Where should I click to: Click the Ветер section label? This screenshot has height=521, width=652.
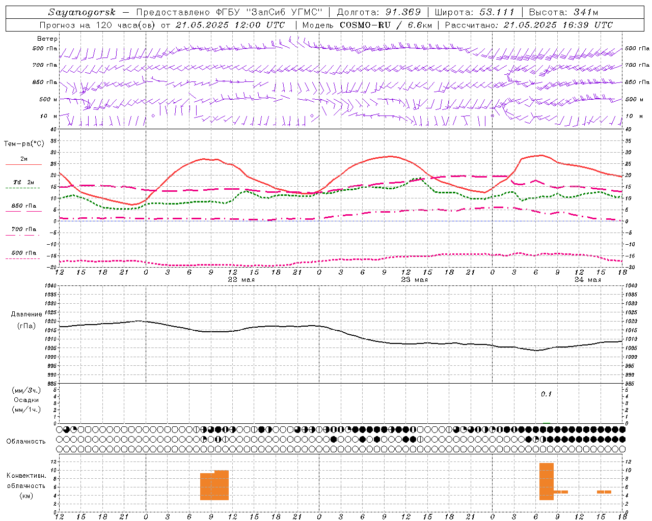47,39
